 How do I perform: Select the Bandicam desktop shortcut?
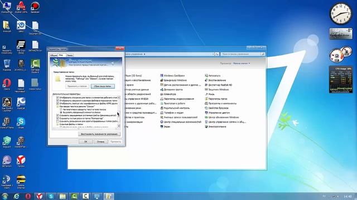(x=35, y=7)
